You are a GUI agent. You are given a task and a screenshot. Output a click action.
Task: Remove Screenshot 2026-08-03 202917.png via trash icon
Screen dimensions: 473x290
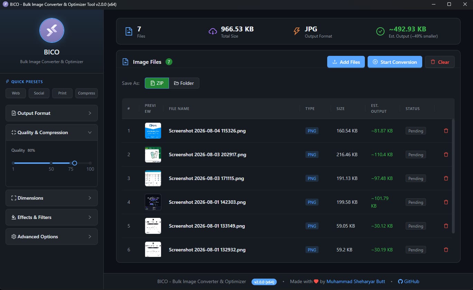point(446,154)
